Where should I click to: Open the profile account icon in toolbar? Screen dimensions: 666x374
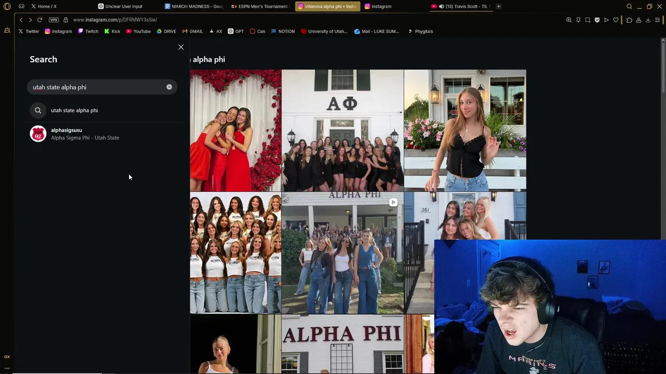(638, 20)
